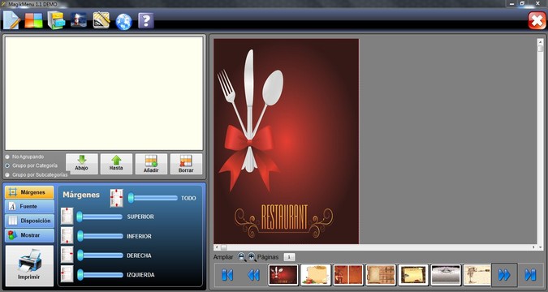Click the all-margins page icon beside TODO
The height and width of the screenshot is (292, 548).
(x=116, y=198)
